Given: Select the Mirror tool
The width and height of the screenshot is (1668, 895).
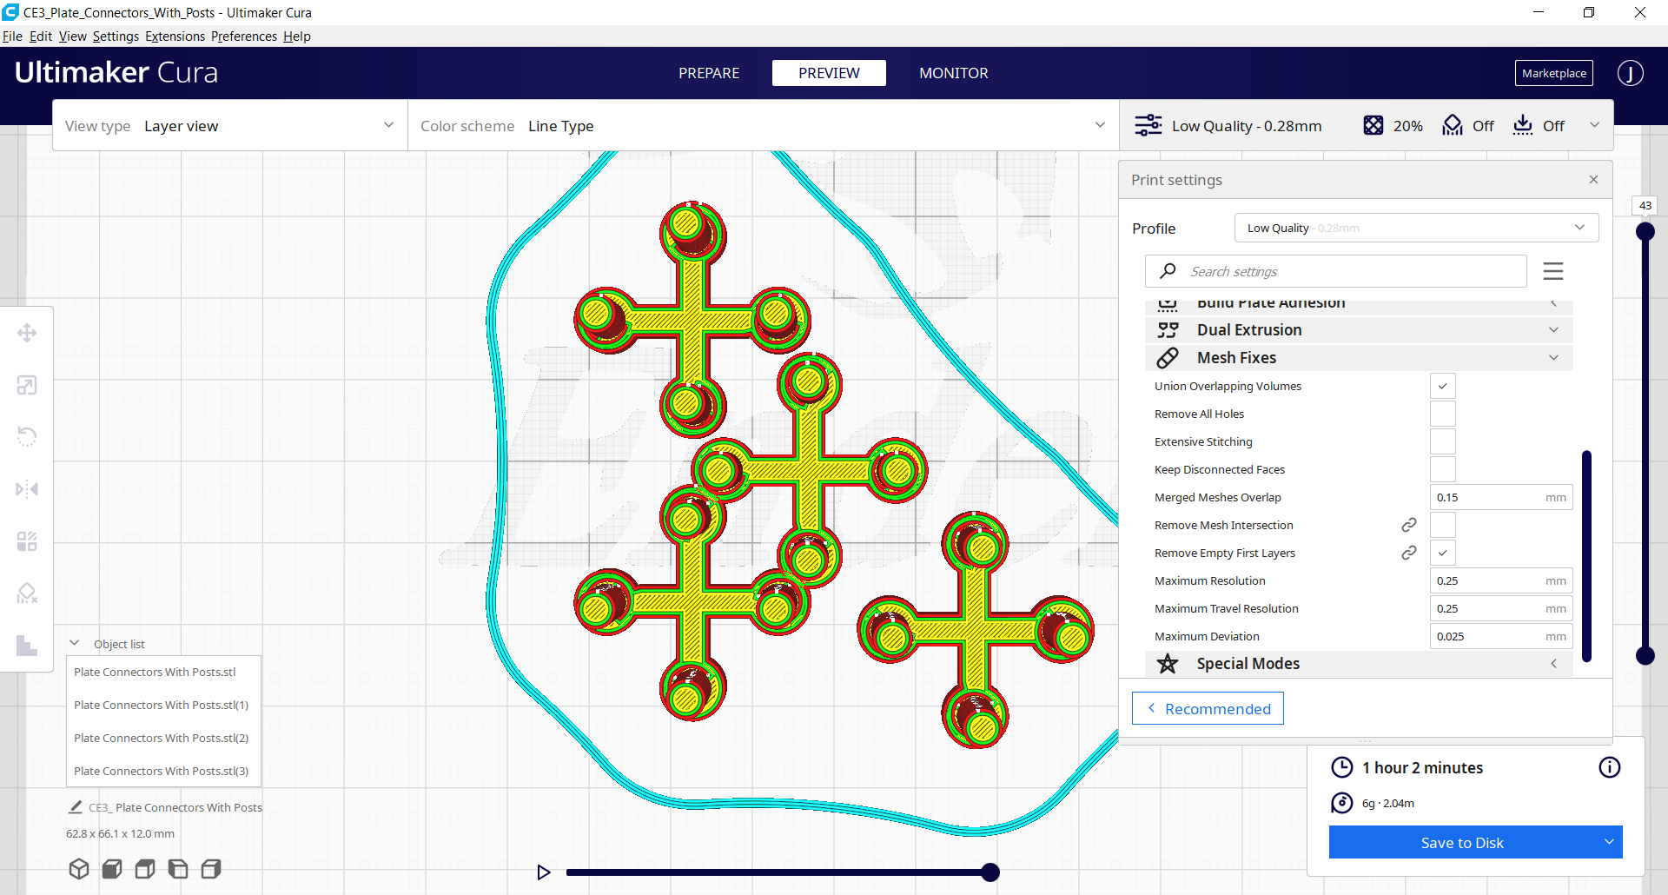Looking at the screenshot, I should (27, 489).
